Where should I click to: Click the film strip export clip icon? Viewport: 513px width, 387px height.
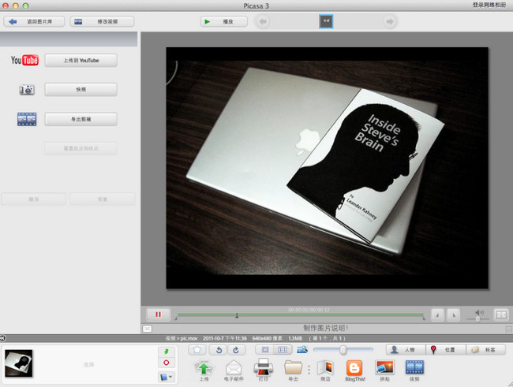tap(27, 119)
